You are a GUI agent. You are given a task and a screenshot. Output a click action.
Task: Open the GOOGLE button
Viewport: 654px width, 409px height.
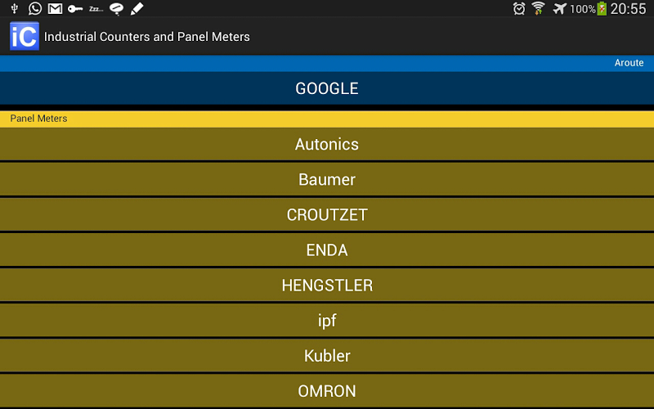point(327,88)
